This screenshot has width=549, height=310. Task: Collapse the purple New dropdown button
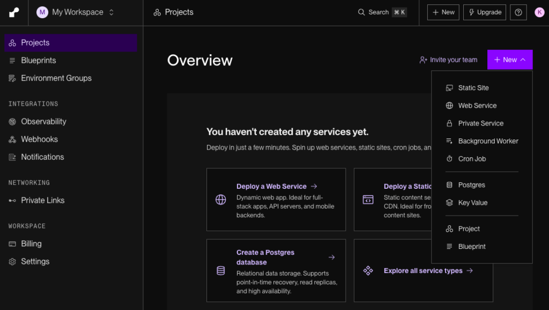tap(510, 60)
